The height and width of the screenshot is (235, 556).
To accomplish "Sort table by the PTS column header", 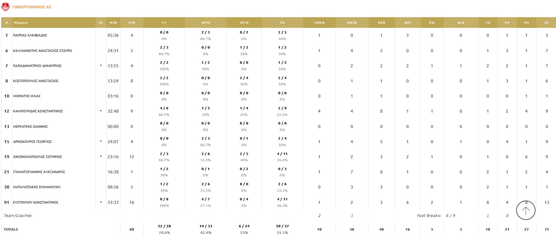I will pos(132,23).
